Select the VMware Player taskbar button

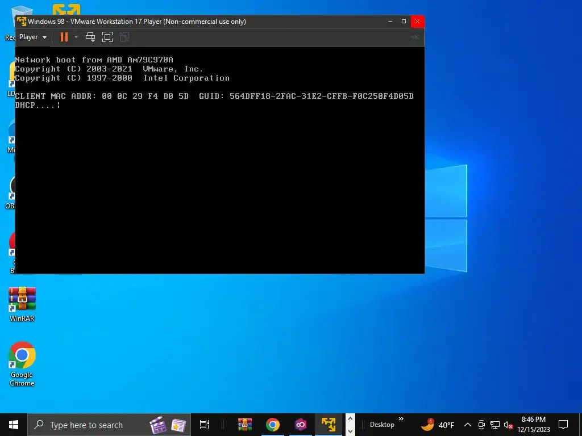point(329,425)
